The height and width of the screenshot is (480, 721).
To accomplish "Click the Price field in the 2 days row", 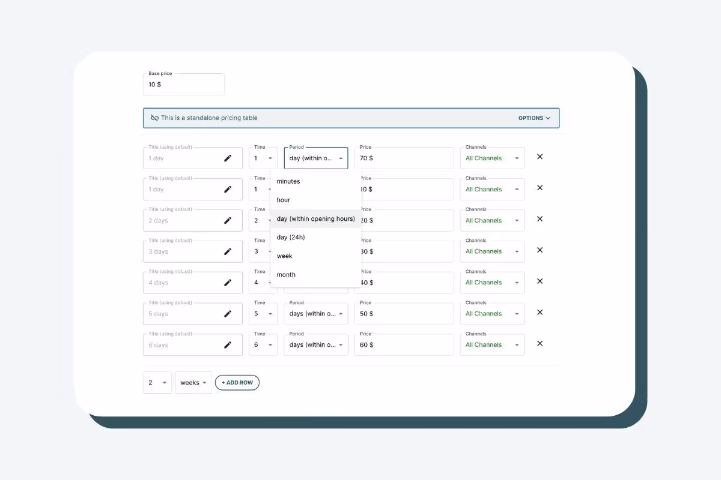I will coord(407,221).
